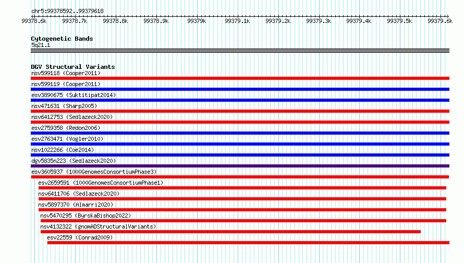The width and height of the screenshot is (464, 263).
Task: Click the 99379.5k ruler tick label
Action: (x=399, y=21)
